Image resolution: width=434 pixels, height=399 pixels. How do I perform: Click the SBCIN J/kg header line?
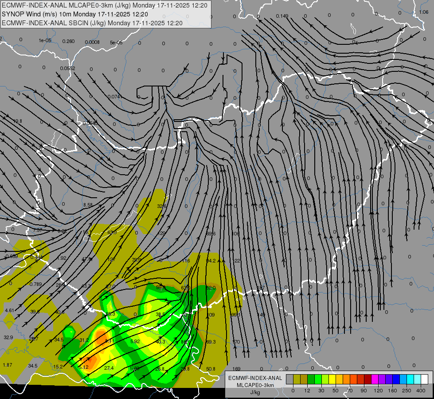tap(92, 23)
